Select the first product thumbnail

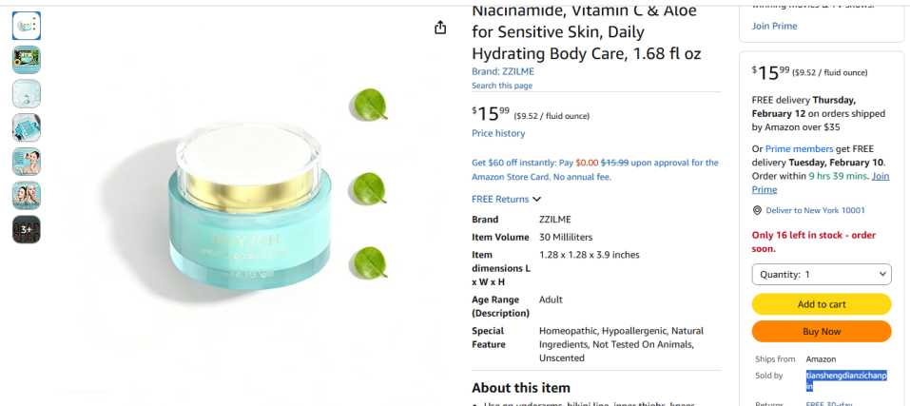click(27, 26)
